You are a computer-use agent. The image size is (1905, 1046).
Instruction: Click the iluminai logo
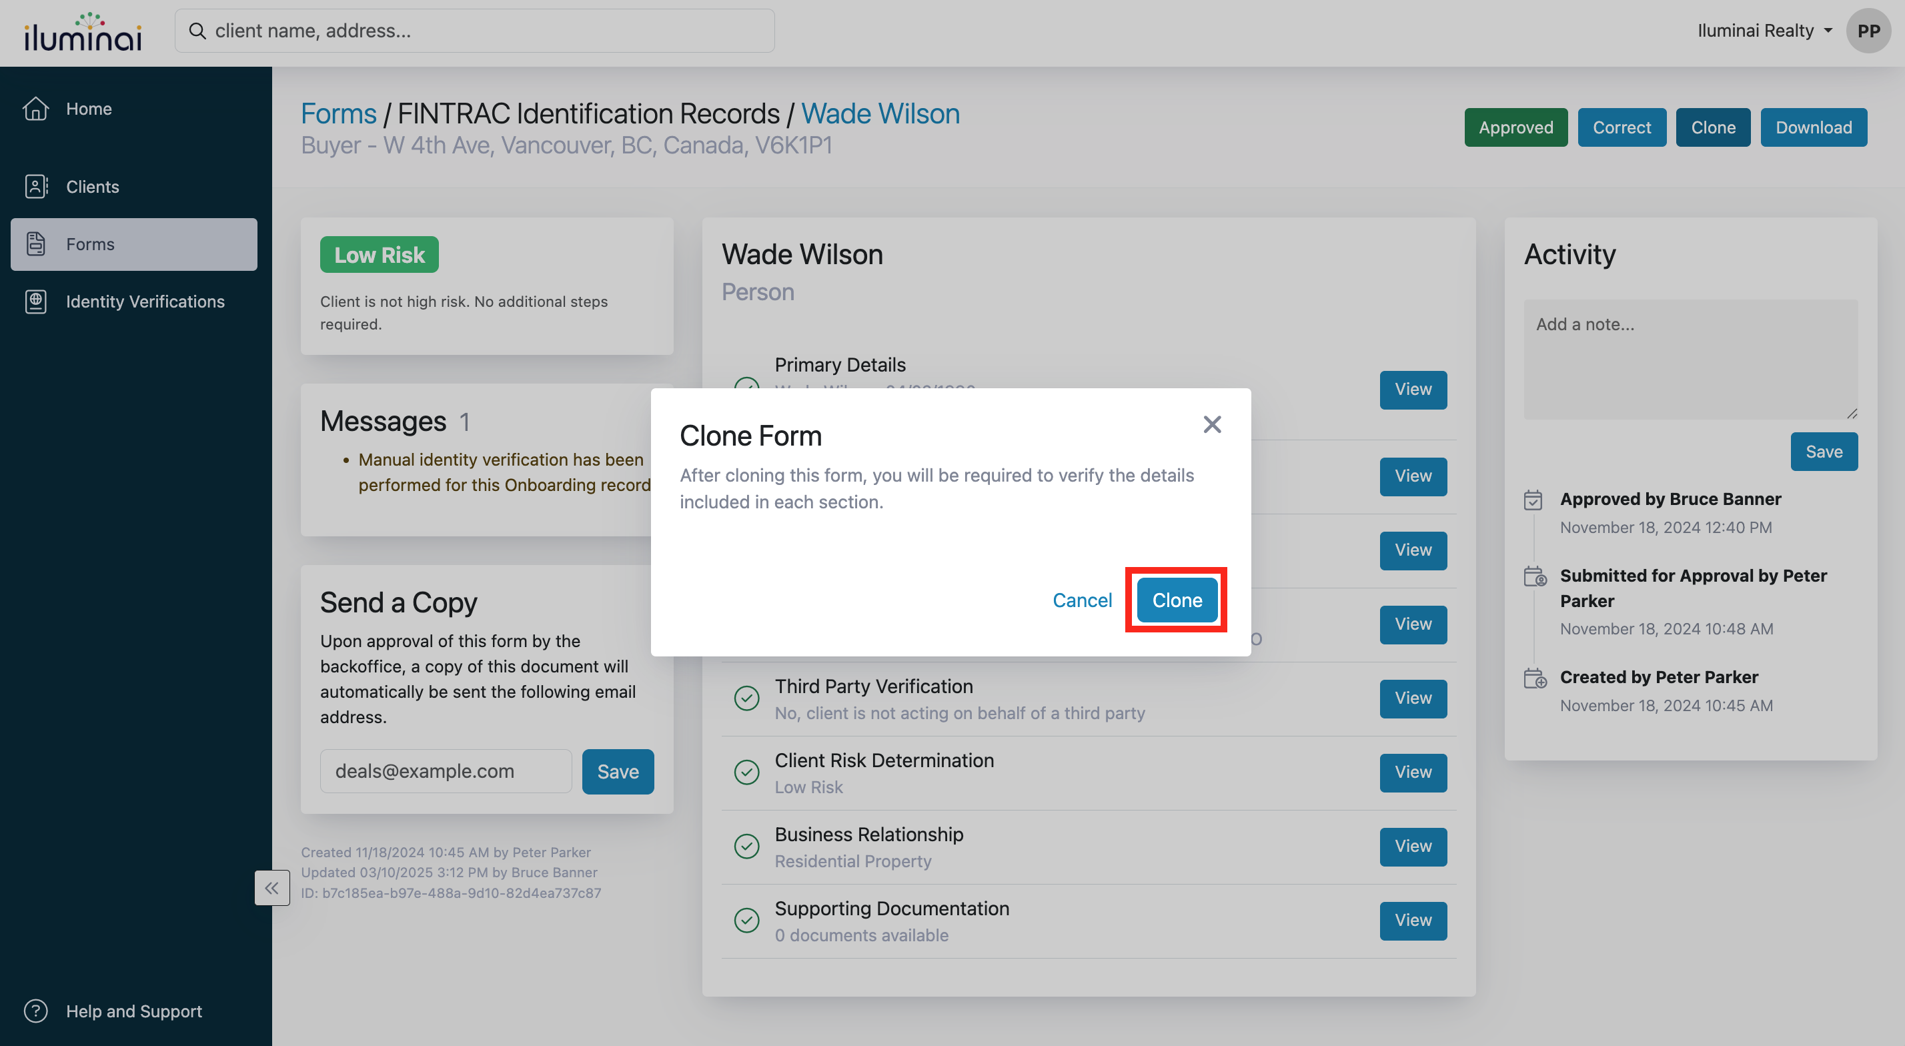(83, 33)
